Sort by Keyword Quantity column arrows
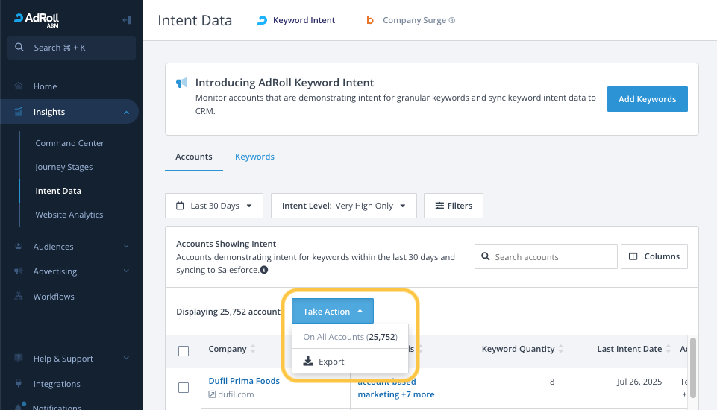The height and width of the screenshot is (410, 717). (561, 349)
